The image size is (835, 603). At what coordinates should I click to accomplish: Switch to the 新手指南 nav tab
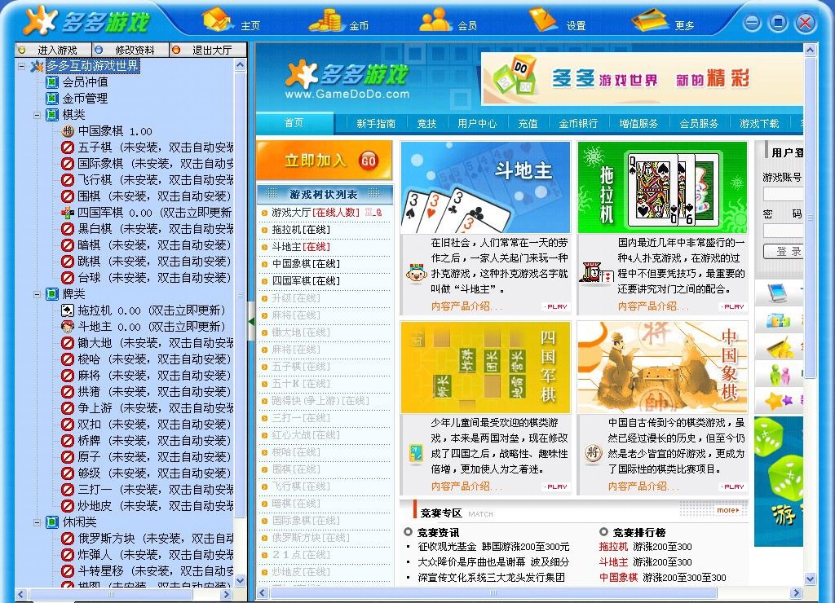tap(376, 124)
